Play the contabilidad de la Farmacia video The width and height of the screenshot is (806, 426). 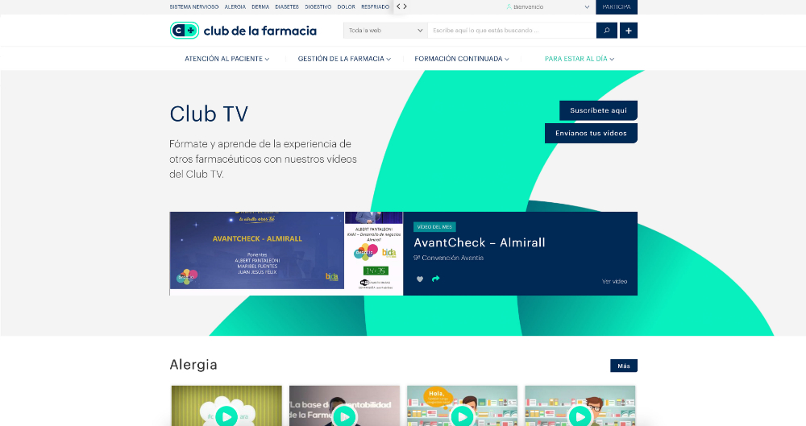344,416
